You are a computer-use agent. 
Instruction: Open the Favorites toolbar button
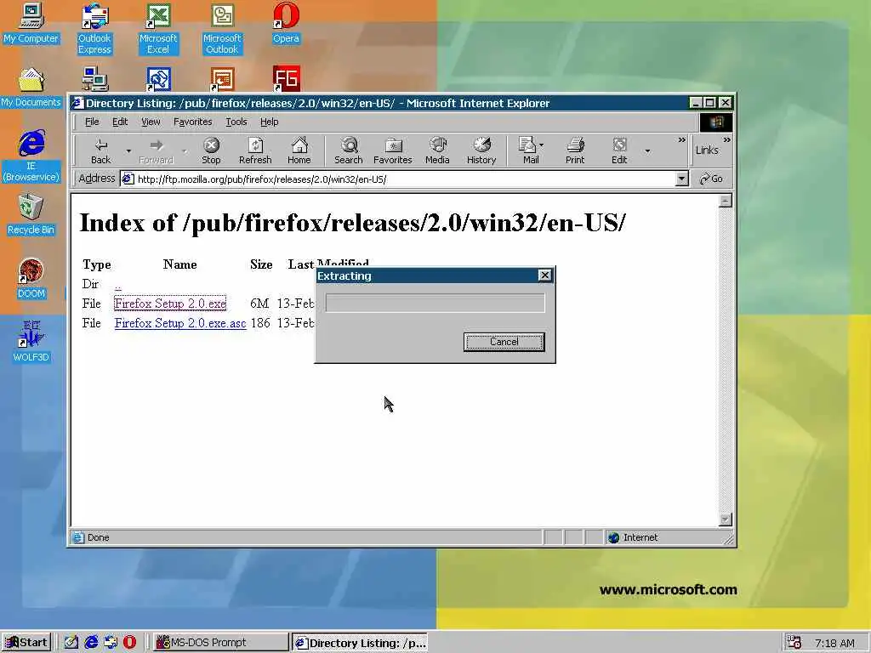tap(393, 151)
